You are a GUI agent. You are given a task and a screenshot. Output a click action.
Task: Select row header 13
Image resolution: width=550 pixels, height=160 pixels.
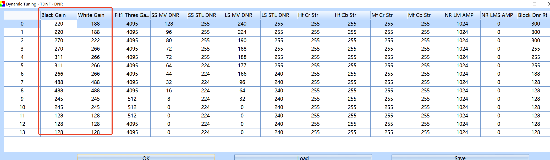(22, 132)
